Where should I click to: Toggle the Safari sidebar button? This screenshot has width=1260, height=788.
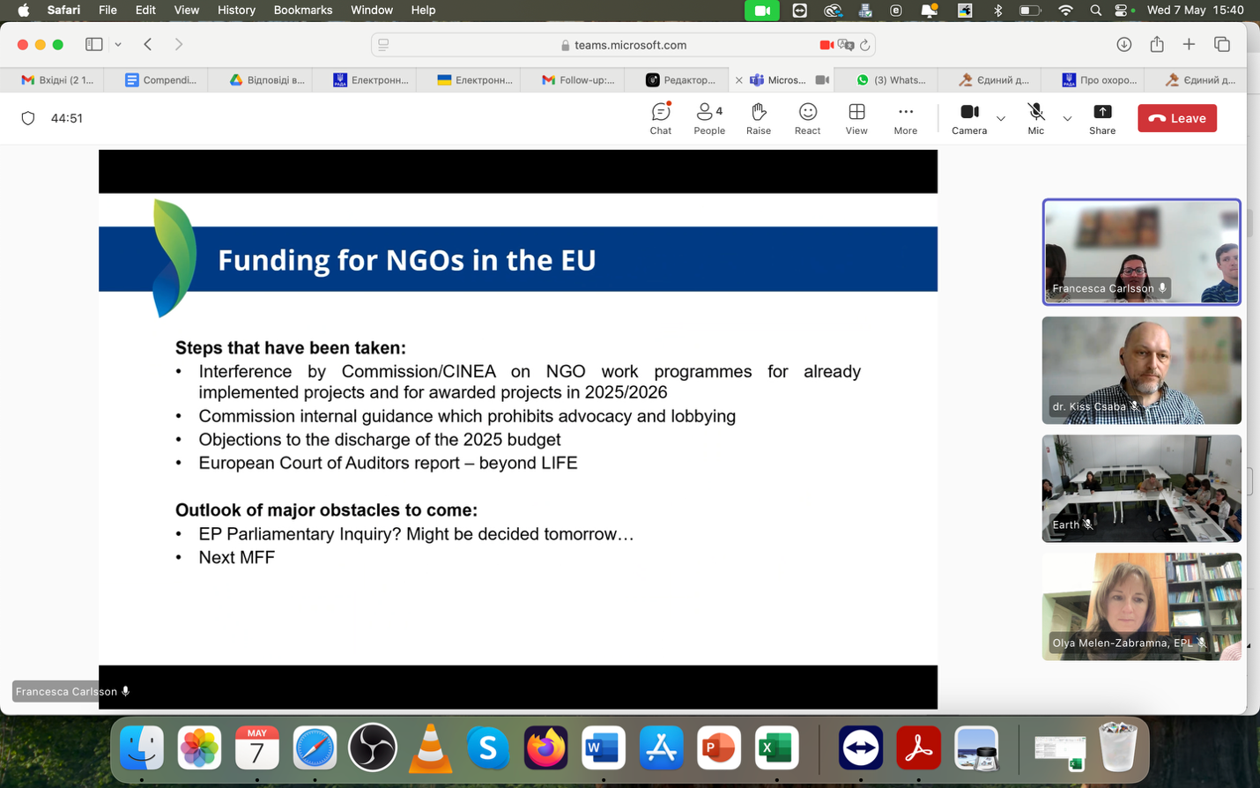click(x=94, y=44)
